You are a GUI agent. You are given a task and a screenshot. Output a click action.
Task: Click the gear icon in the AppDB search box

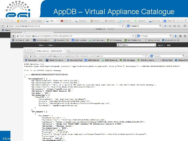tap(119, 45)
